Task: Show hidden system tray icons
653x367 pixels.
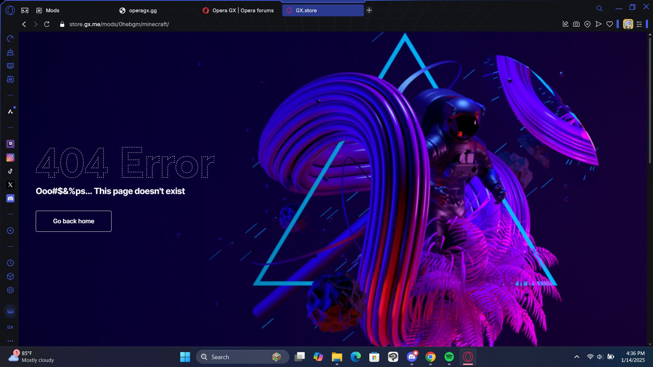Action: tap(577, 357)
